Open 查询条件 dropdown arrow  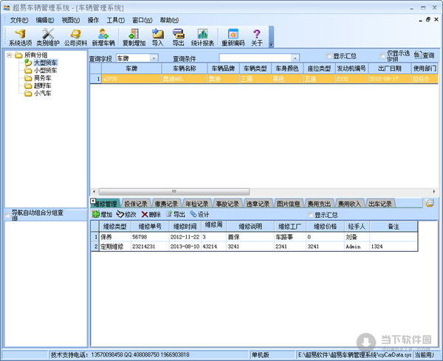[295, 58]
